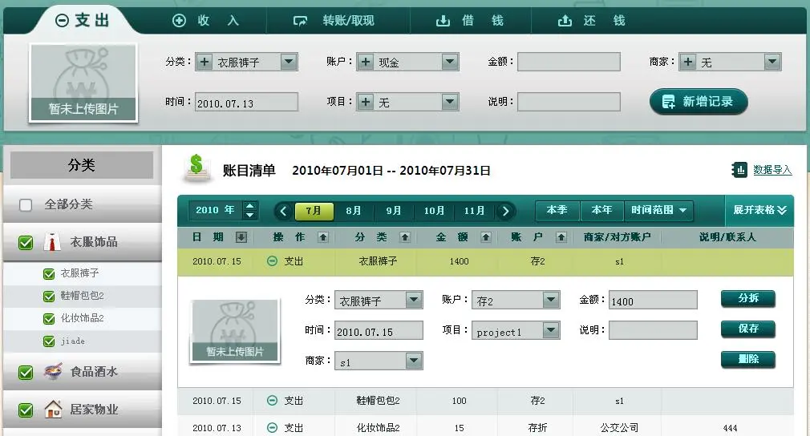810x436 pixels.
Task: Sort by 日期 column arrow
Action: coord(241,236)
